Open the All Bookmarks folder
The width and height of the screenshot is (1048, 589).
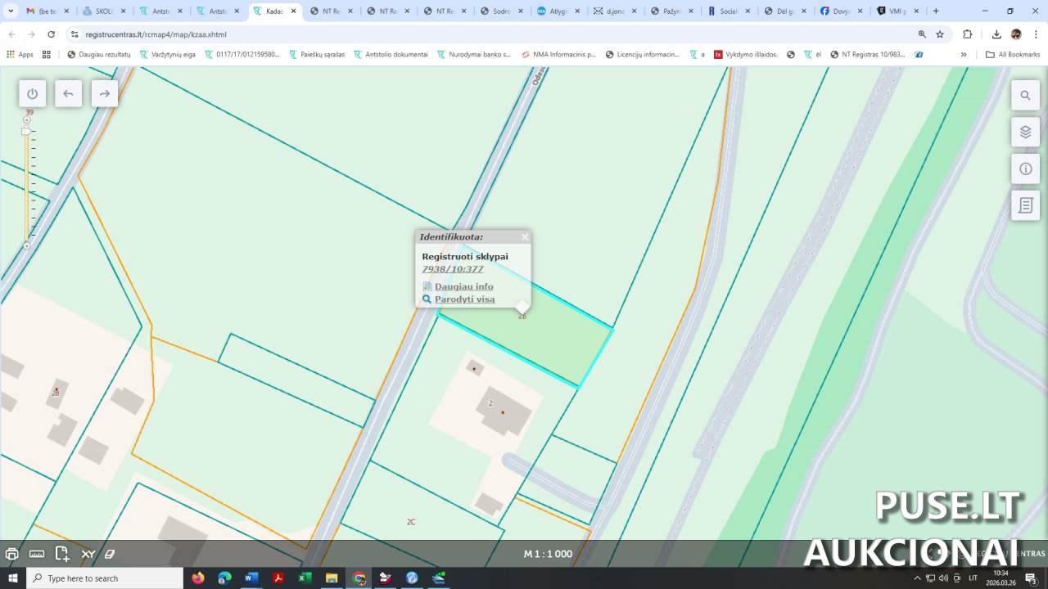(x=1013, y=55)
